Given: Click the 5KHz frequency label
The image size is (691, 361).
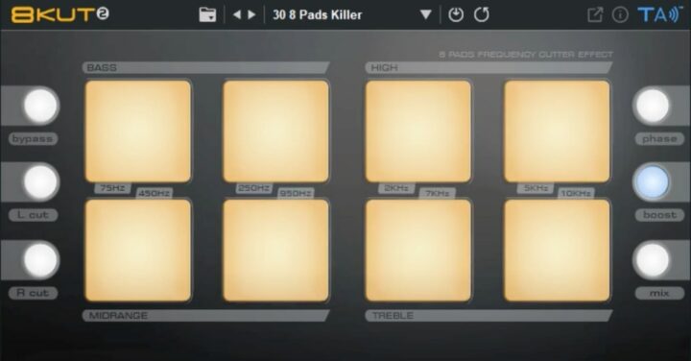Looking at the screenshot, I should click(x=536, y=188).
